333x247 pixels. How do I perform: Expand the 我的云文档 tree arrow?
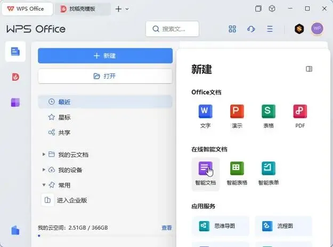(x=44, y=154)
